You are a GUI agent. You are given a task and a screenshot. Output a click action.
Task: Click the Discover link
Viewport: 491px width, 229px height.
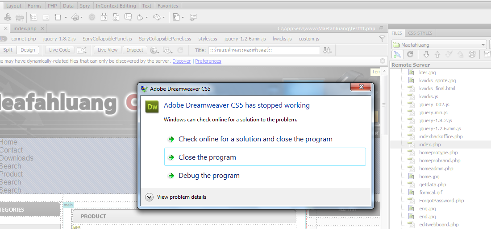point(181,61)
